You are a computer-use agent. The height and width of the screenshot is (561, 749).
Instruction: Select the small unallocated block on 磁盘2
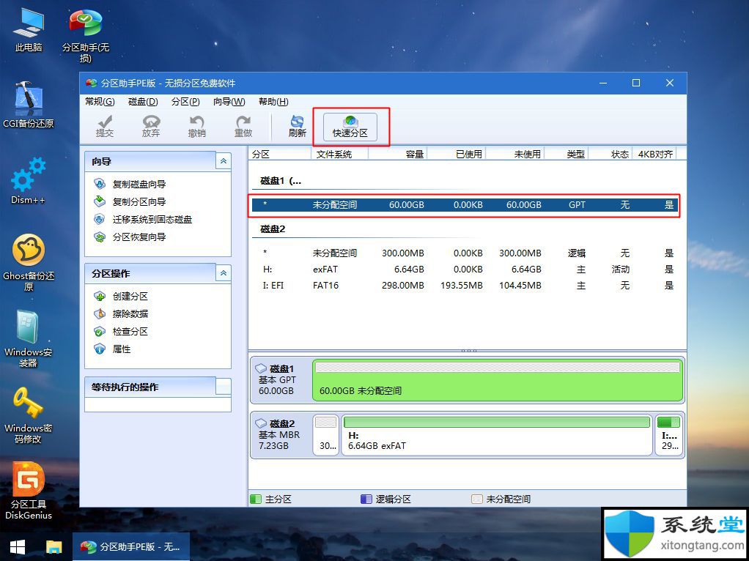tap(326, 434)
